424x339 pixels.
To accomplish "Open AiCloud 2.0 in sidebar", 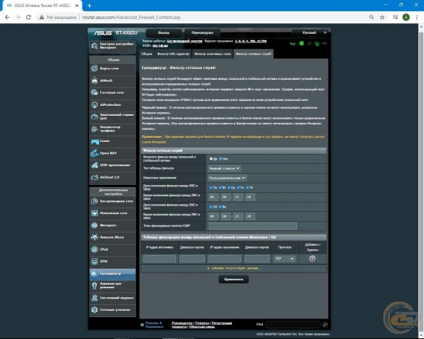I will 112,177.
